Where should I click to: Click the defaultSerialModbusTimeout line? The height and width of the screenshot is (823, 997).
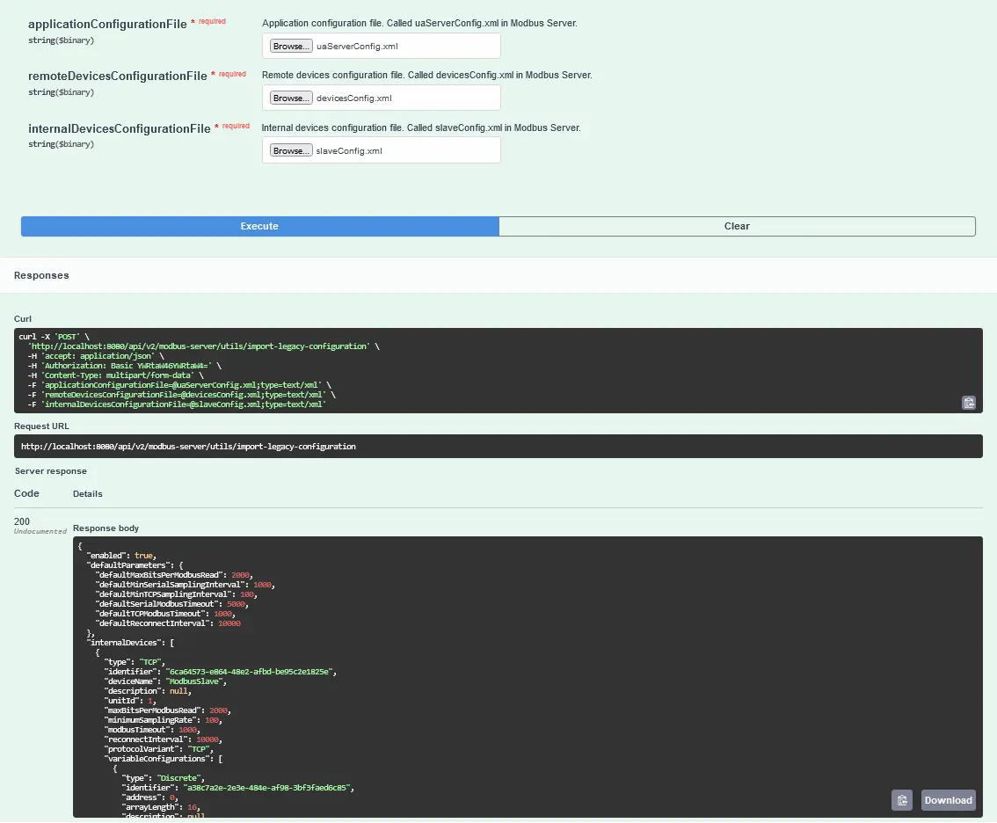click(x=171, y=604)
